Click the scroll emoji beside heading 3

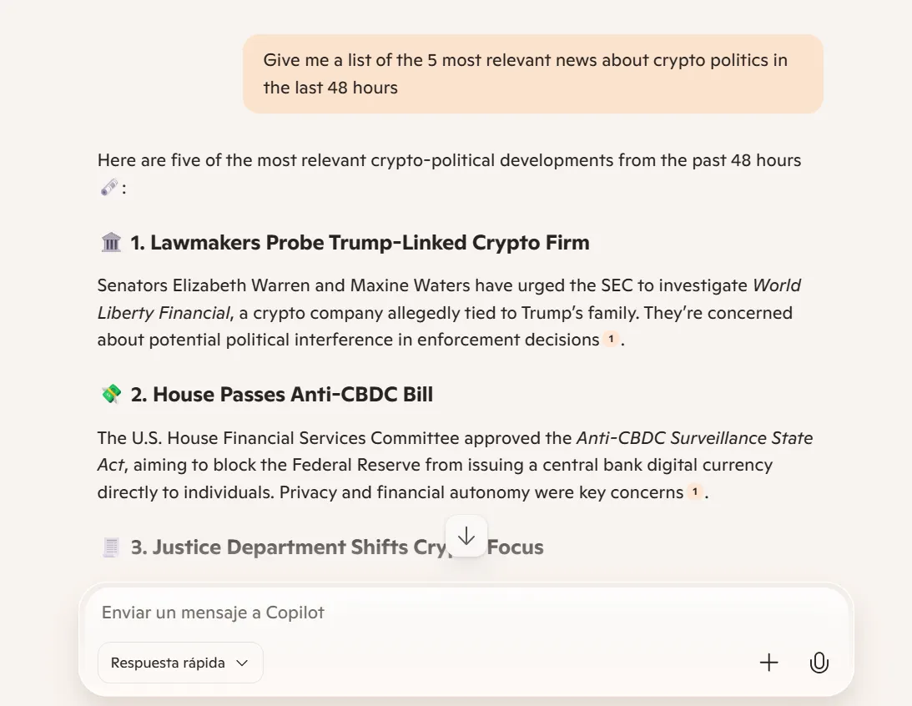pos(111,547)
